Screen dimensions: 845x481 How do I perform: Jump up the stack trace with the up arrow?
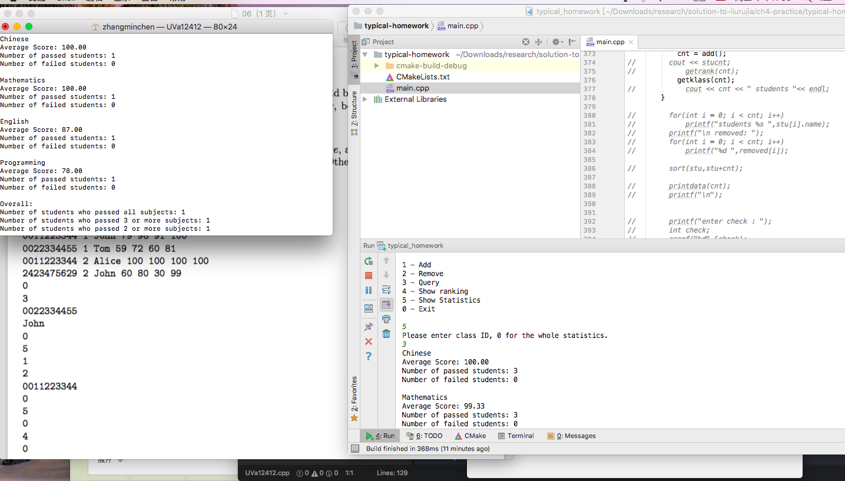(386, 260)
